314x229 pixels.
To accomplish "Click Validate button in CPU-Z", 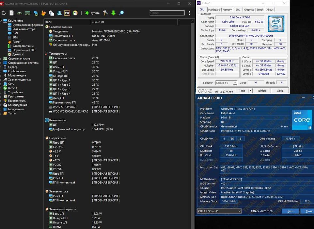I will 262,91.
